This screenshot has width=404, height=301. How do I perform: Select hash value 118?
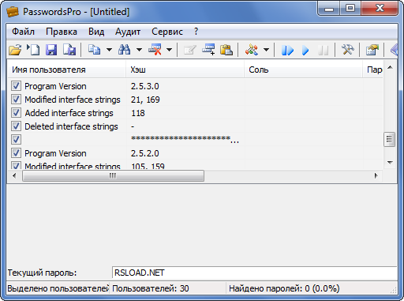138,113
